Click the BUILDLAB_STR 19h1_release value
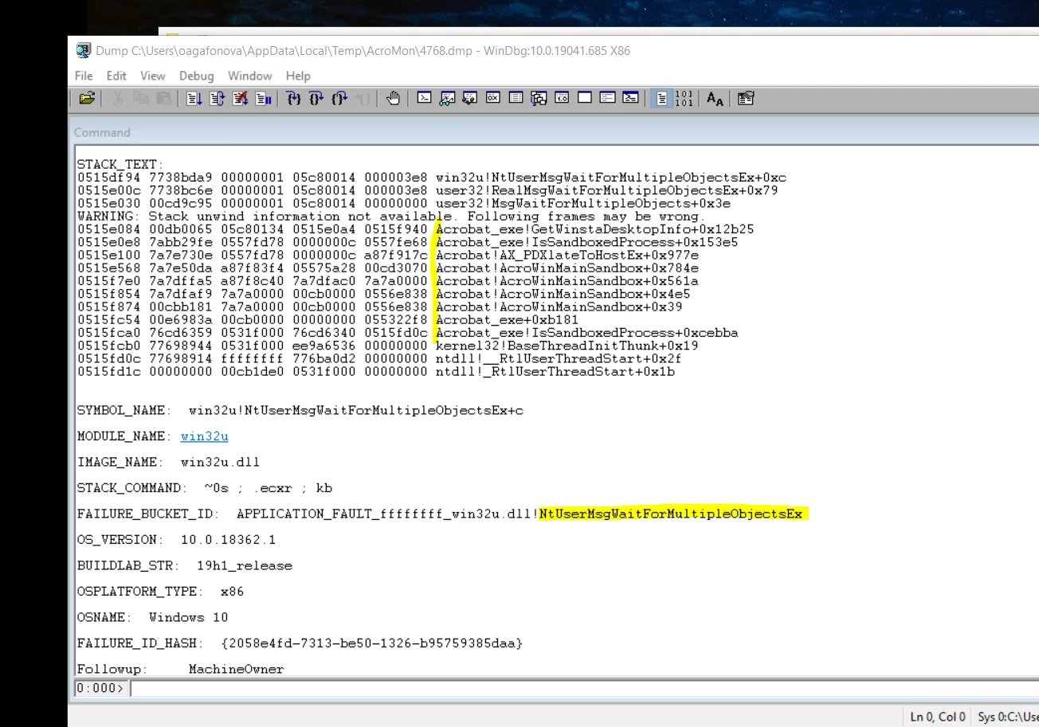Screen dimensions: 1039x727 coord(245,565)
